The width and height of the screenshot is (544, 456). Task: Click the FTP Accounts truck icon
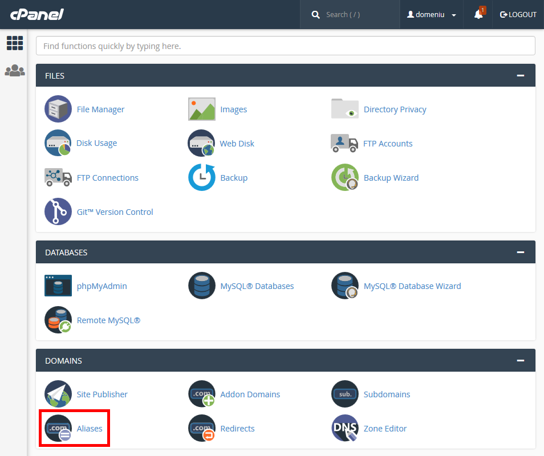coord(344,143)
